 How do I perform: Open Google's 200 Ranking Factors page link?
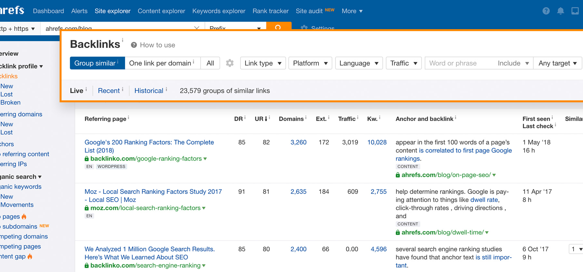149,146
